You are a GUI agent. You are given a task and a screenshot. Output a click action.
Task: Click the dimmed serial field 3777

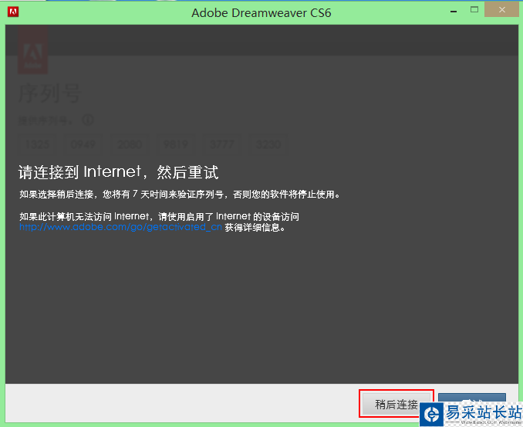222,144
